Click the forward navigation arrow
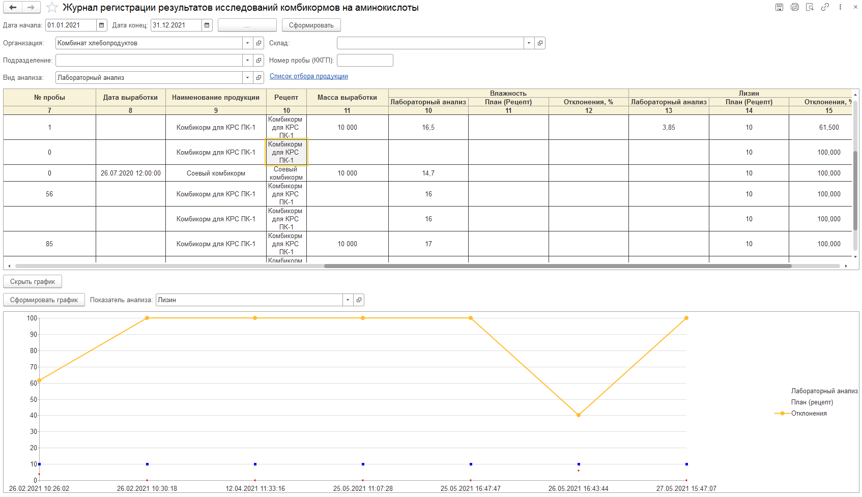 click(x=31, y=8)
